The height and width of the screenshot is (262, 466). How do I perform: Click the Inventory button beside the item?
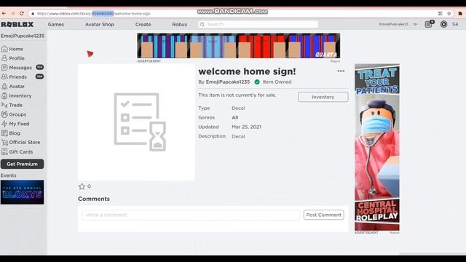pos(323,97)
